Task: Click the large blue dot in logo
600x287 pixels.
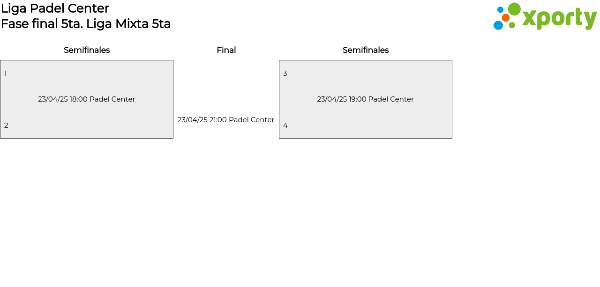Action: (498, 25)
